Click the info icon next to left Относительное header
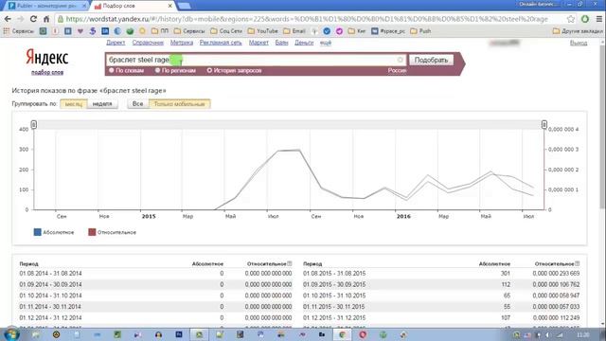The height and width of the screenshot is (341, 606). (x=290, y=263)
